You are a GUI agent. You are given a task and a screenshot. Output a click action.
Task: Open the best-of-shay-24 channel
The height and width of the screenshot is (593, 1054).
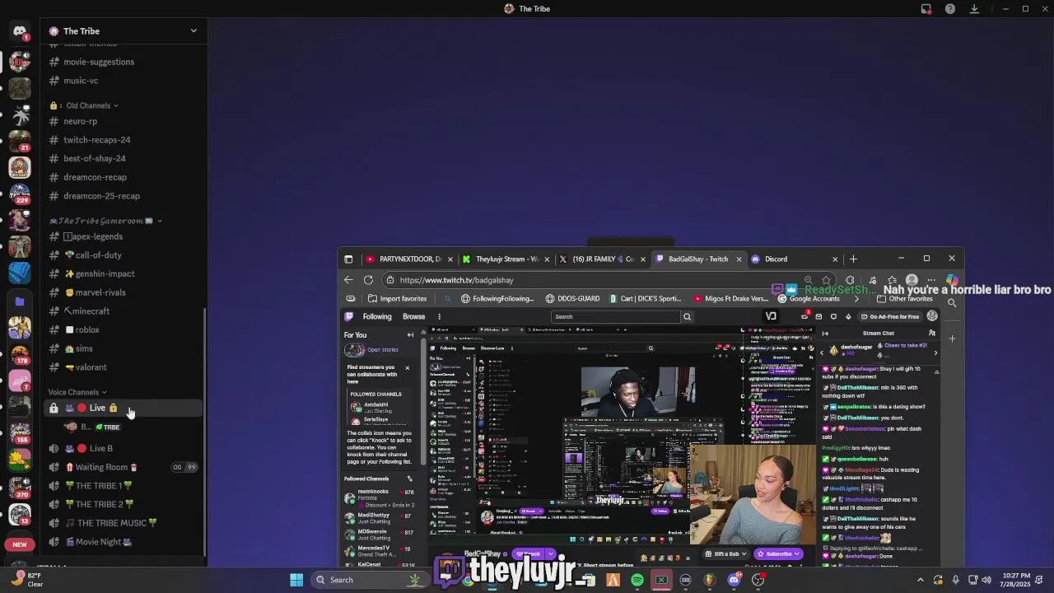click(124, 158)
